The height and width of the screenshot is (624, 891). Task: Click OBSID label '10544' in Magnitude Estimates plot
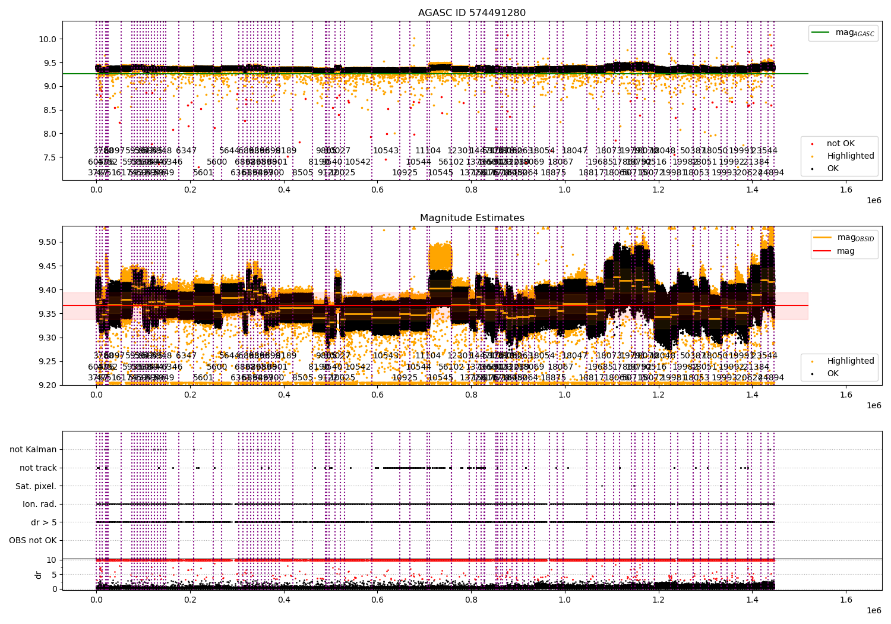(419, 367)
